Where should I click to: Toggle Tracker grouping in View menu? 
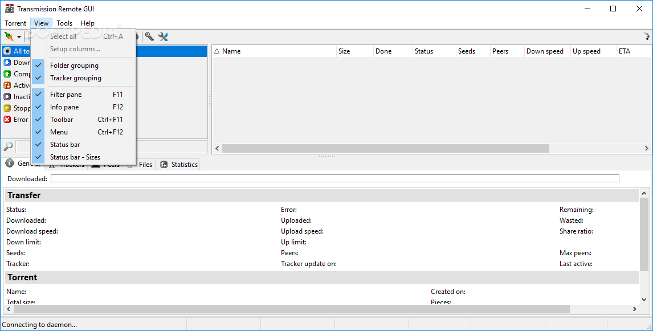(83, 78)
